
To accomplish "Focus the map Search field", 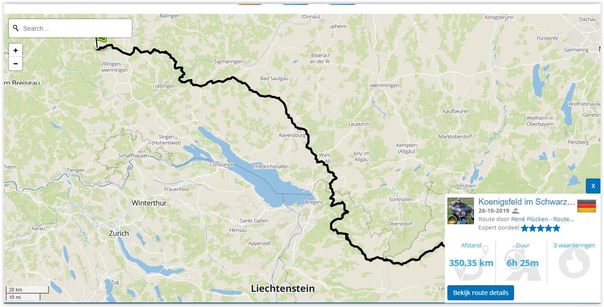I will pyautogui.click(x=70, y=28).
